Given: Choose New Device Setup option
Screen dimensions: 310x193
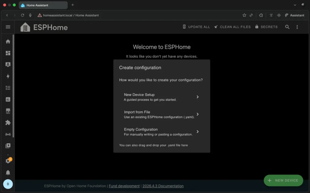Looking at the screenshot, I should (162, 97).
